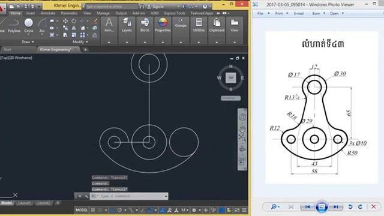Open the Open dropdown in Photo Viewer
Screen dimensions: 384x216
pos(337,13)
